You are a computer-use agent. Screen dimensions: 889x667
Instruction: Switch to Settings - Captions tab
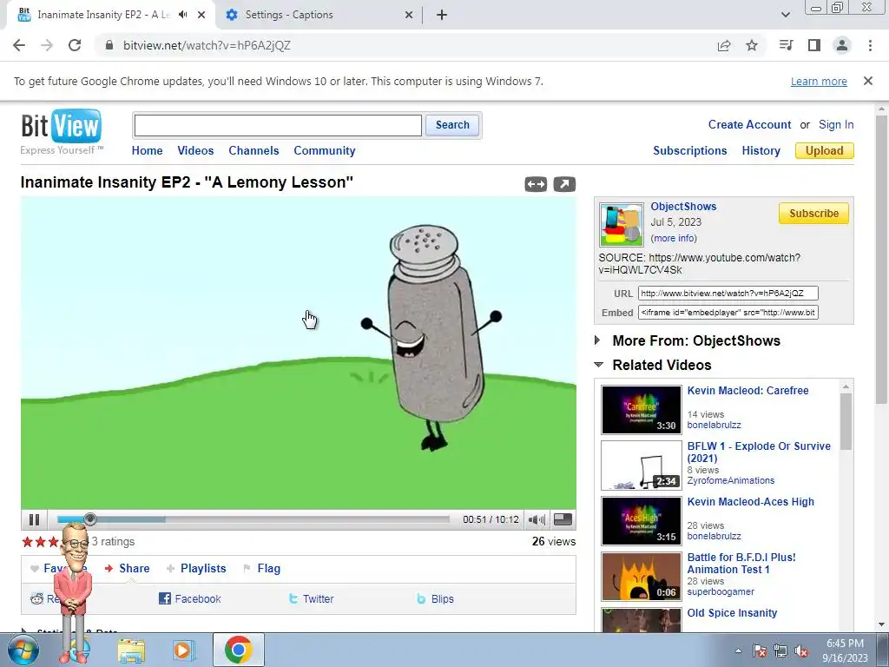click(x=319, y=15)
